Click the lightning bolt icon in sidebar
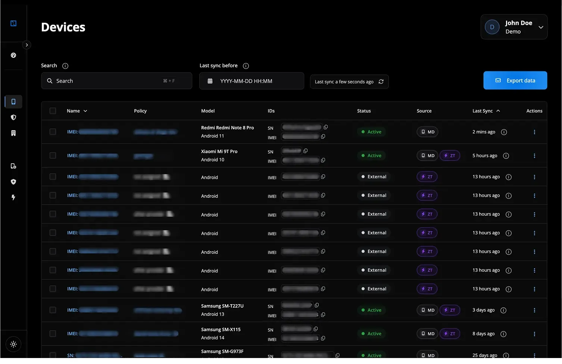 coord(13,197)
